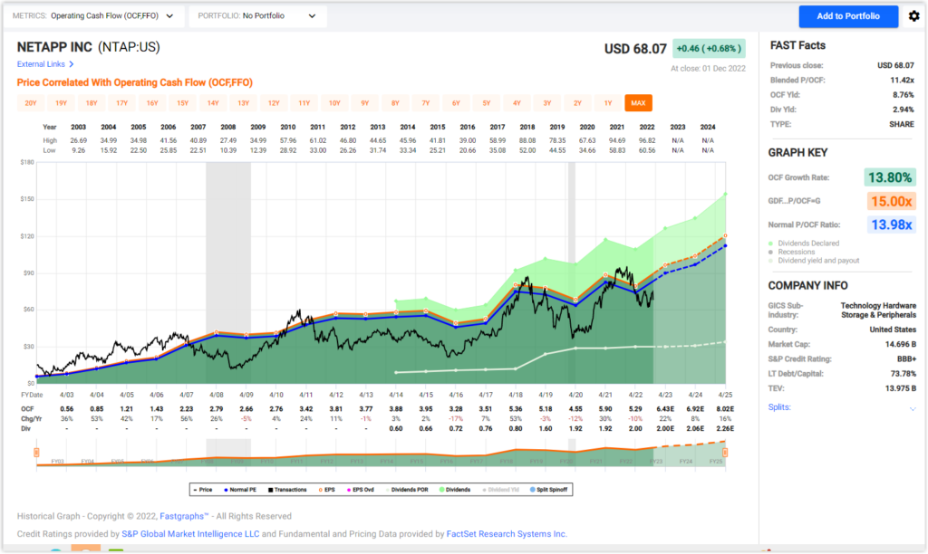The height and width of the screenshot is (554, 928).
Task: Click Div Yld value 2.94%
Action: click(x=904, y=110)
